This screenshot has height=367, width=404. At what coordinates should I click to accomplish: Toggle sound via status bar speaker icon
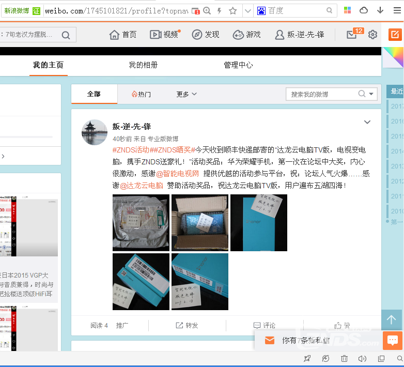pos(362,359)
